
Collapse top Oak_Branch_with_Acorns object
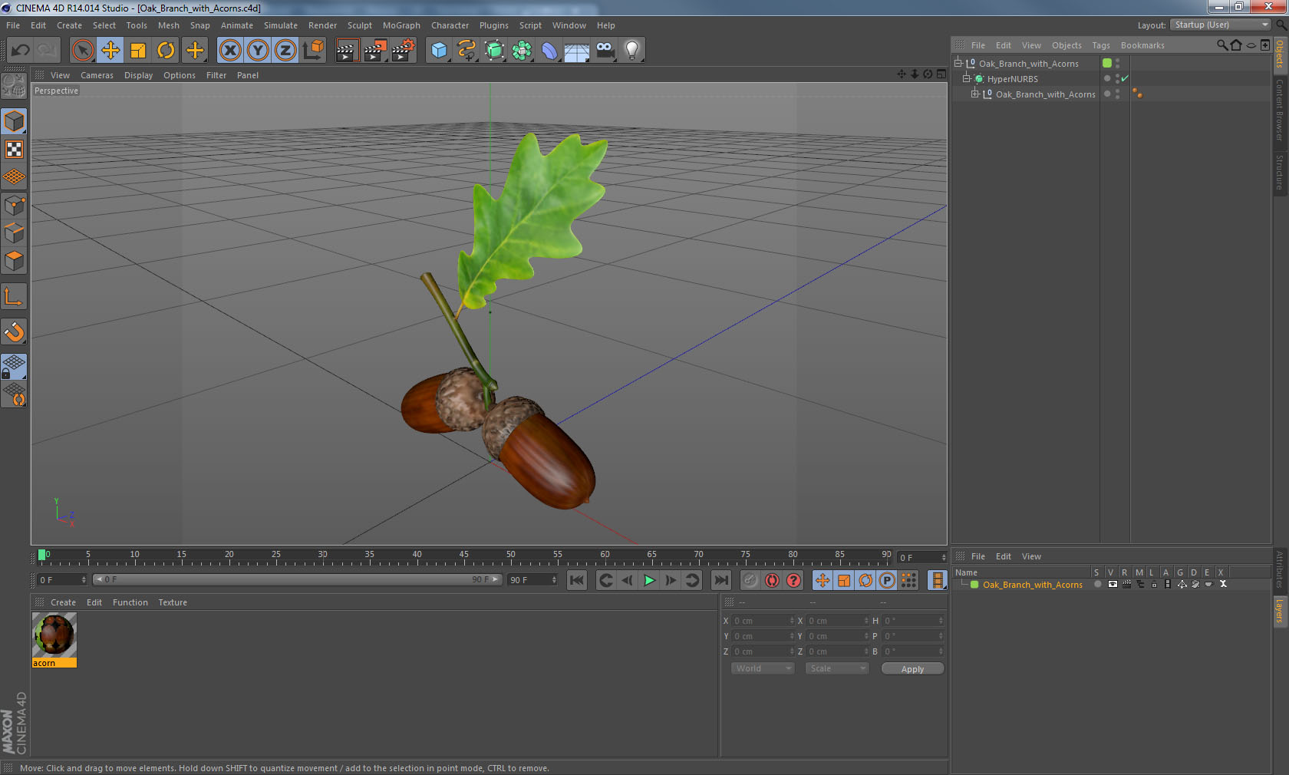click(958, 63)
